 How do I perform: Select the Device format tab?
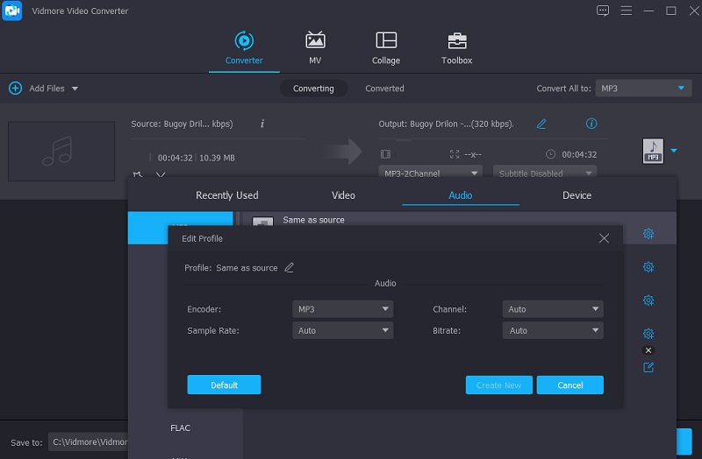pos(577,195)
